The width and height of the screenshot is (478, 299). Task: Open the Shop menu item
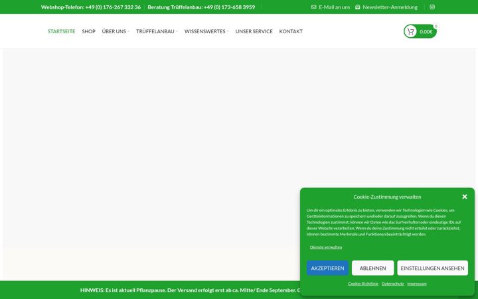tap(89, 31)
